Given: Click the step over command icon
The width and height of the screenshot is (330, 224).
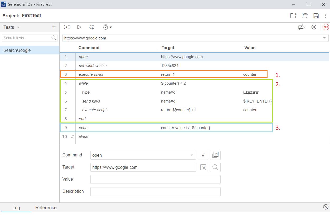Looking at the screenshot, I should point(91,27).
